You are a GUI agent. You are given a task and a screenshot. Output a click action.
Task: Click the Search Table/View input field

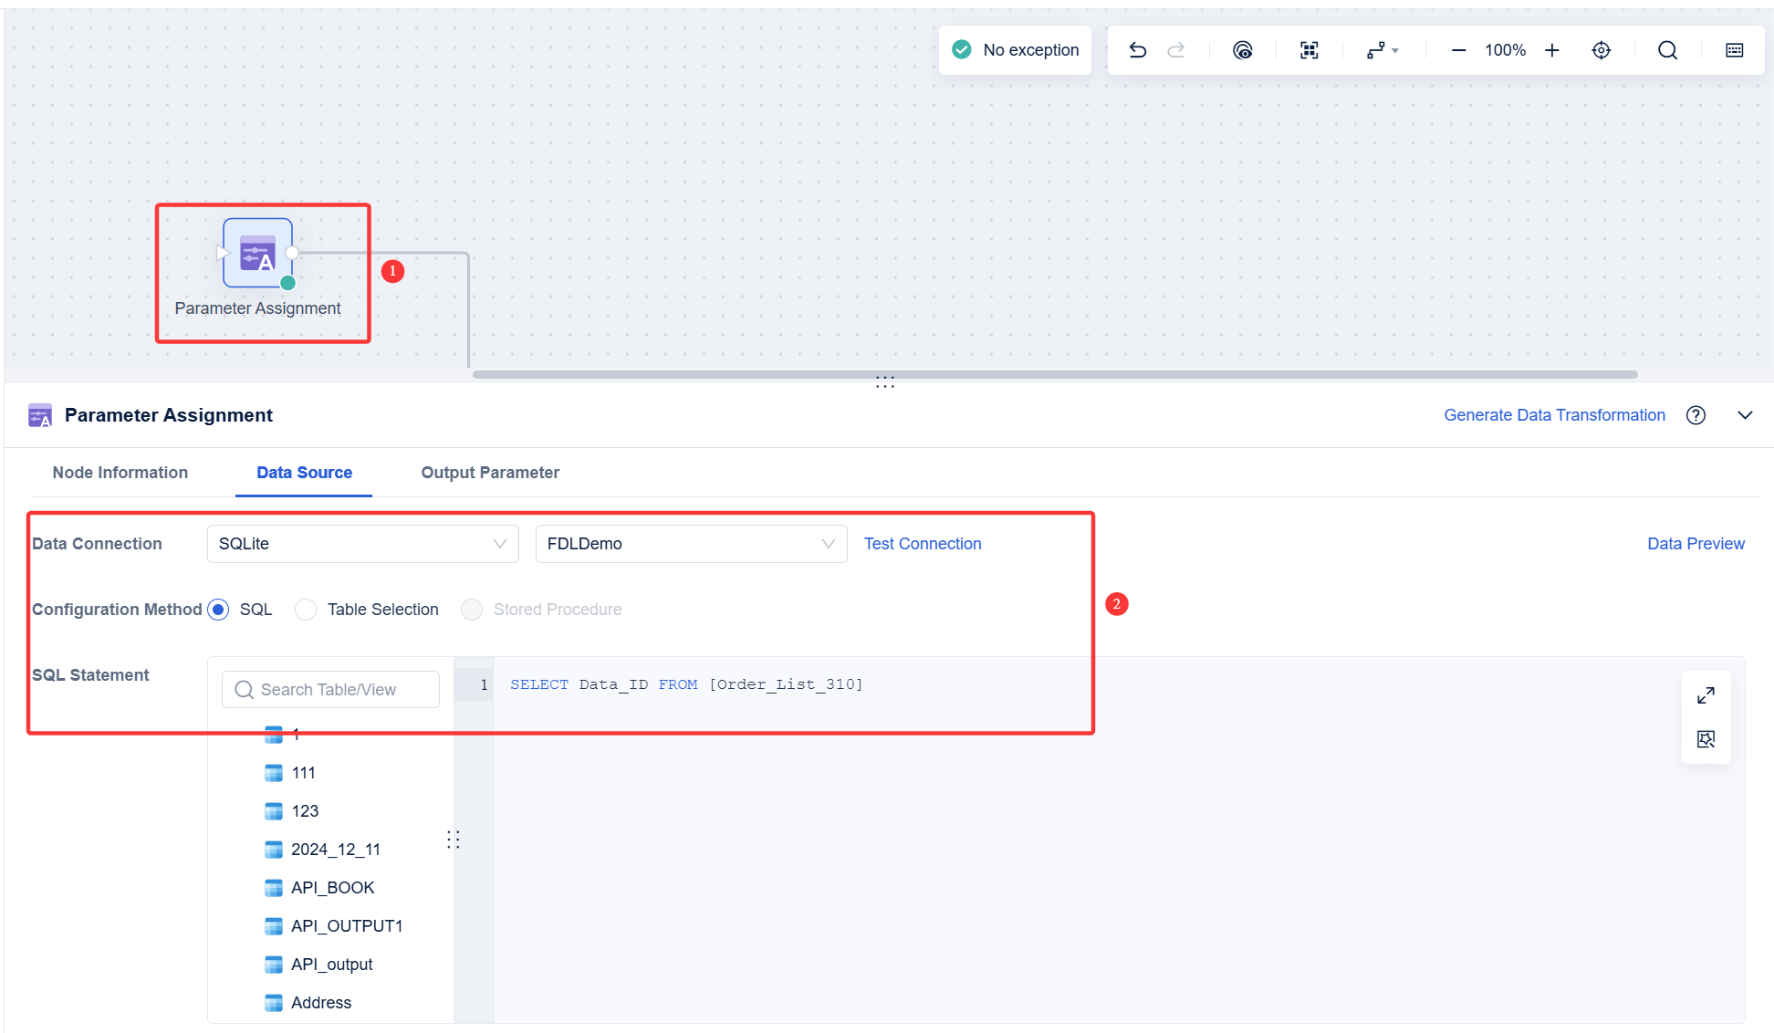(x=330, y=690)
